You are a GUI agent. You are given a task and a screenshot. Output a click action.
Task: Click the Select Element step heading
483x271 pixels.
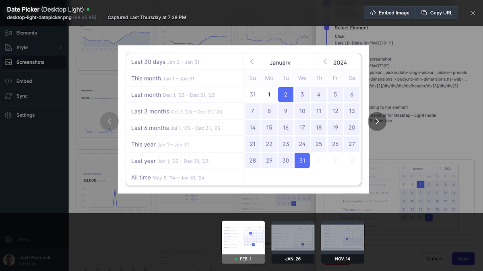pos(351,28)
